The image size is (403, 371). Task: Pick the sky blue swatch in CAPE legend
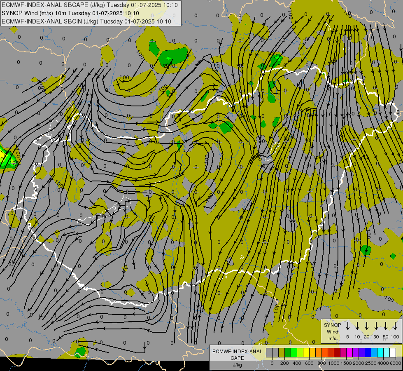tap(374, 352)
